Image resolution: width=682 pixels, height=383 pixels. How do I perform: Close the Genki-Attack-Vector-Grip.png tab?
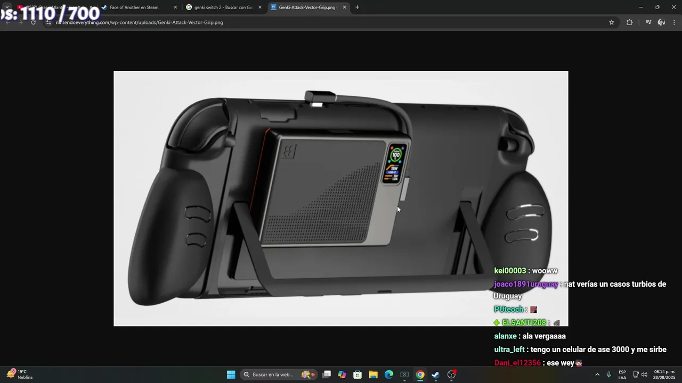(x=344, y=7)
